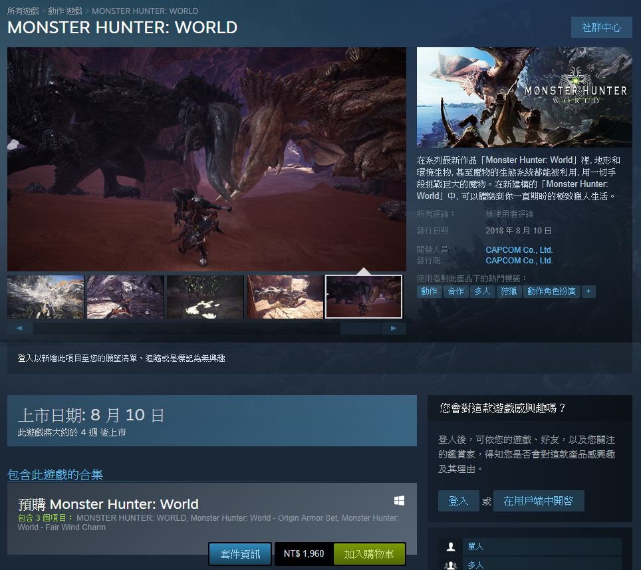Click the Monster Hunter World header capsule image
The height and width of the screenshot is (570, 641).
click(x=525, y=97)
